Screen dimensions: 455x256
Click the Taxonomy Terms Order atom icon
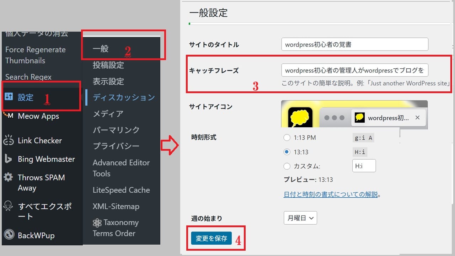click(97, 223)
